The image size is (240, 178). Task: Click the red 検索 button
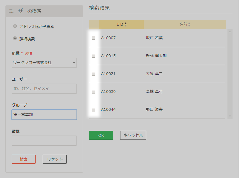(x=24, y=159)
